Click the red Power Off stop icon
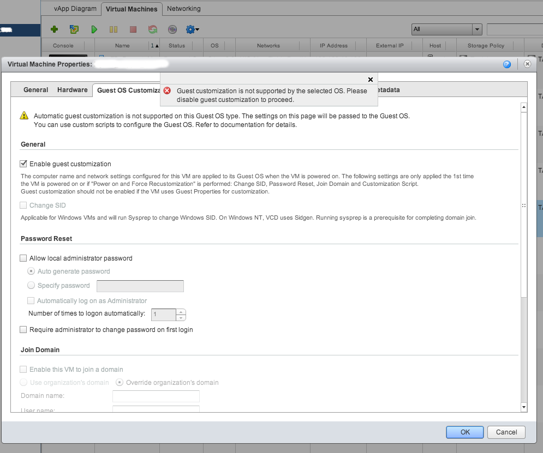This screenshot has height=453, width=543. tap(133, 29)
